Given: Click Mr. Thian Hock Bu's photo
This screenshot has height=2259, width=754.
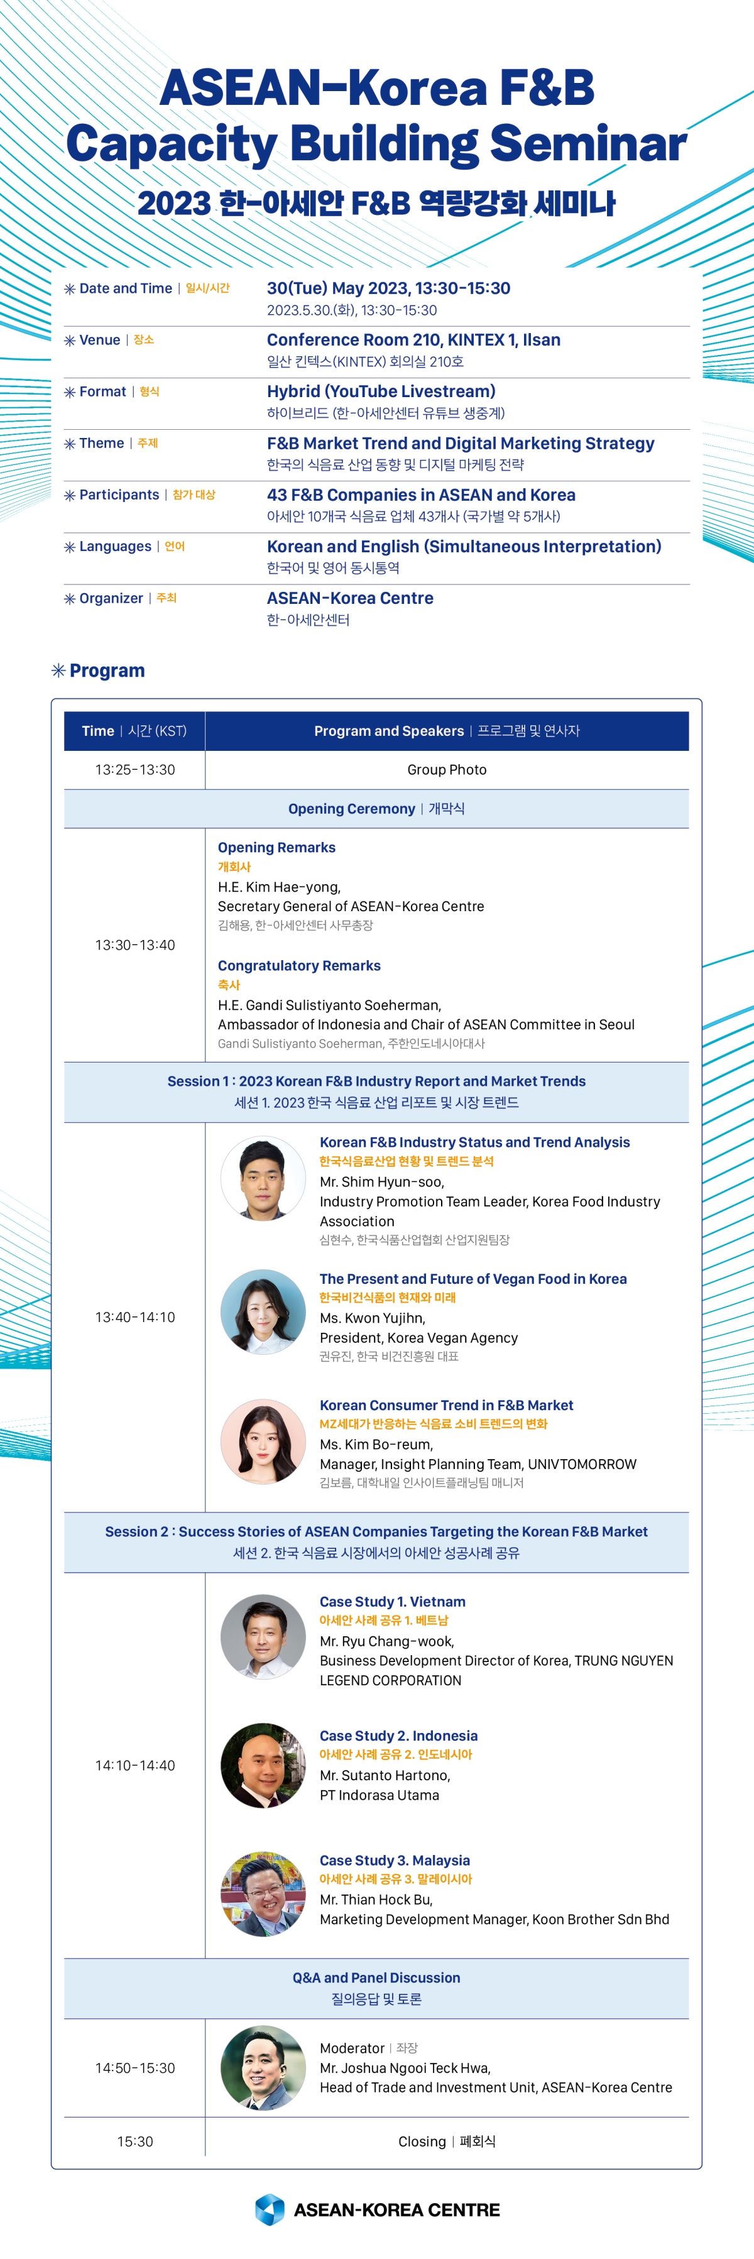Looking at the screenshot, I should [263, 1894].
